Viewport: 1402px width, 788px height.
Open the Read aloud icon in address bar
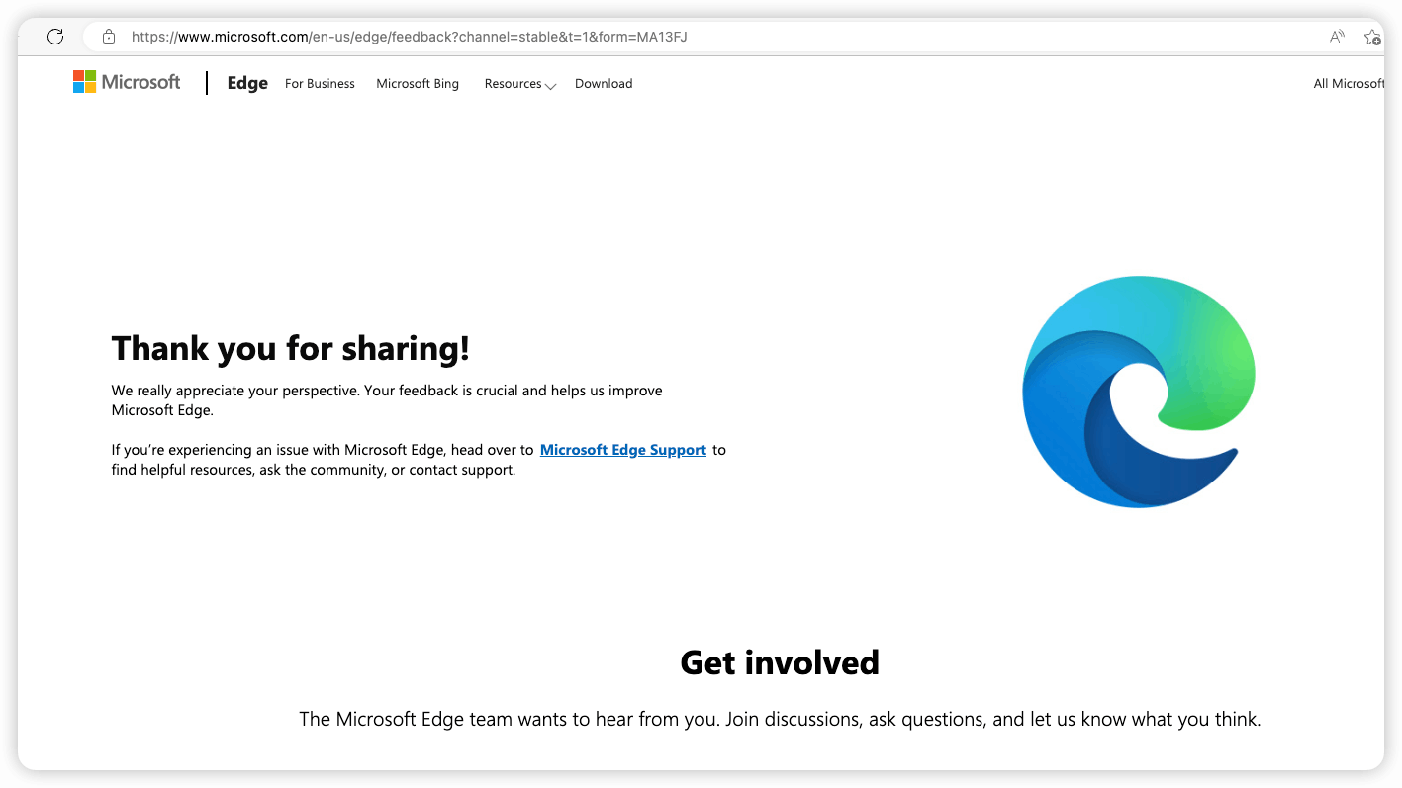[1337, 37]
